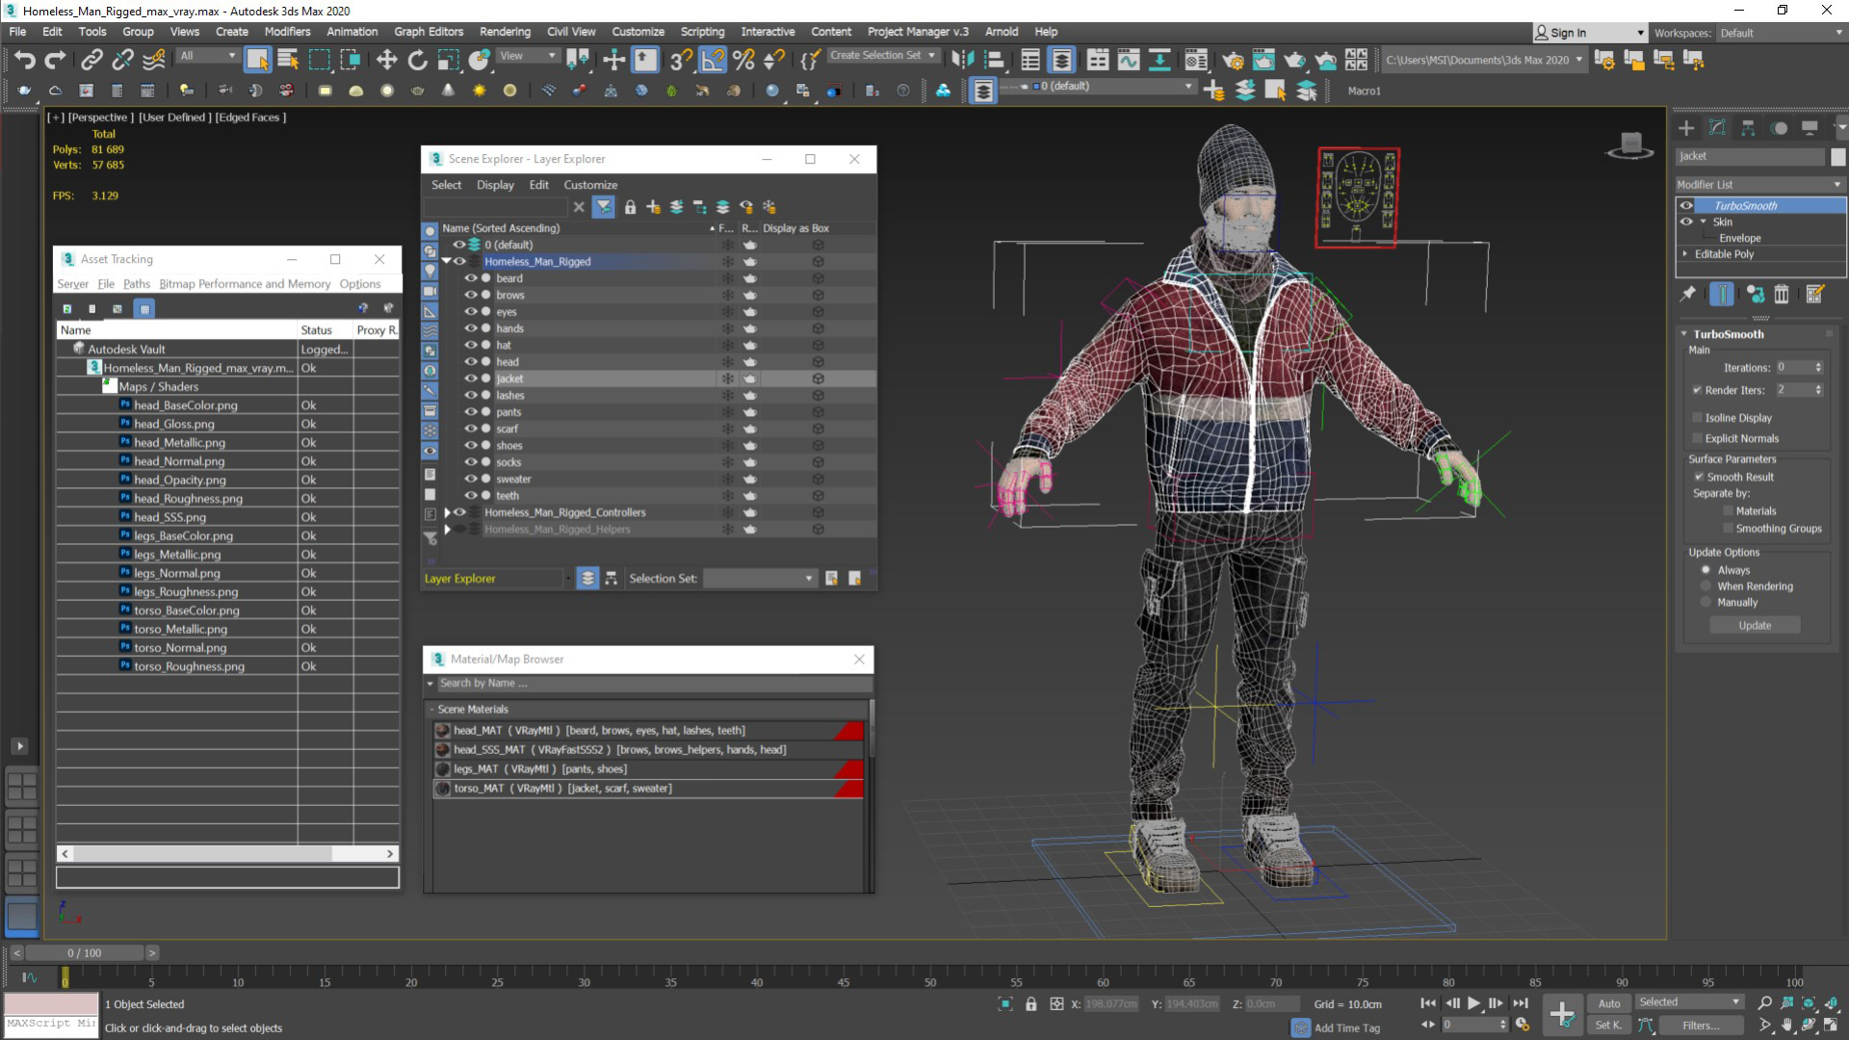
Task: Collapse the Homeless_Man_Rigged layer tree
Action: coord(447,261)
